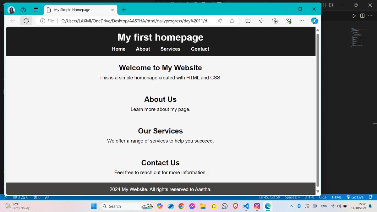The width and height of the screenshot is (377, 212).
Task: Open Copilot from the taskbar
Action: tap(160, 206)
